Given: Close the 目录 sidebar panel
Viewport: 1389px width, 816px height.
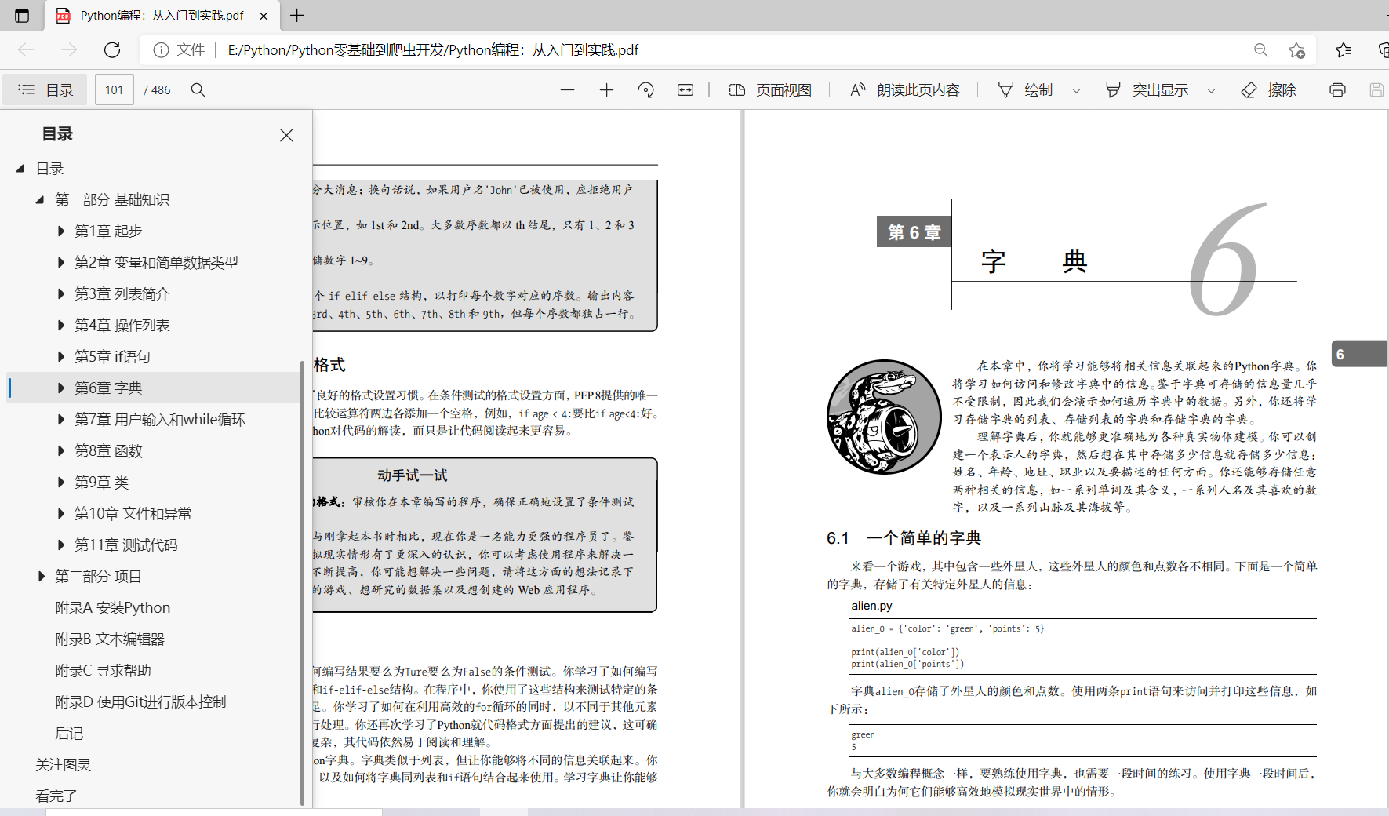Looking at the screenshot, I should coord(286,135).
